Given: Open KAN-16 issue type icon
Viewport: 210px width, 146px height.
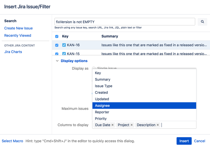Looking at the screenshot, I should tap(64, 45).
